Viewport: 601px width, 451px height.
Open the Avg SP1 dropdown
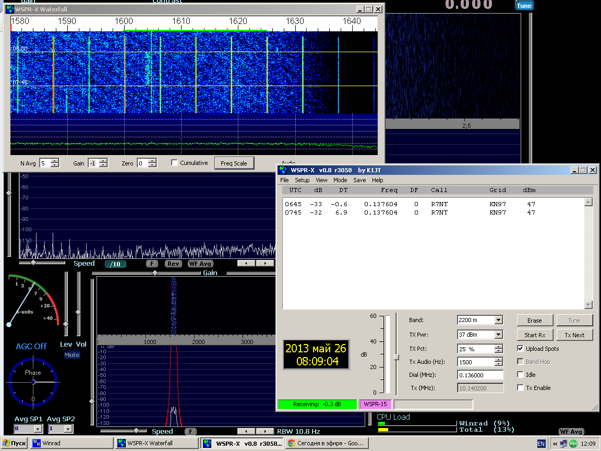[38, 429]
